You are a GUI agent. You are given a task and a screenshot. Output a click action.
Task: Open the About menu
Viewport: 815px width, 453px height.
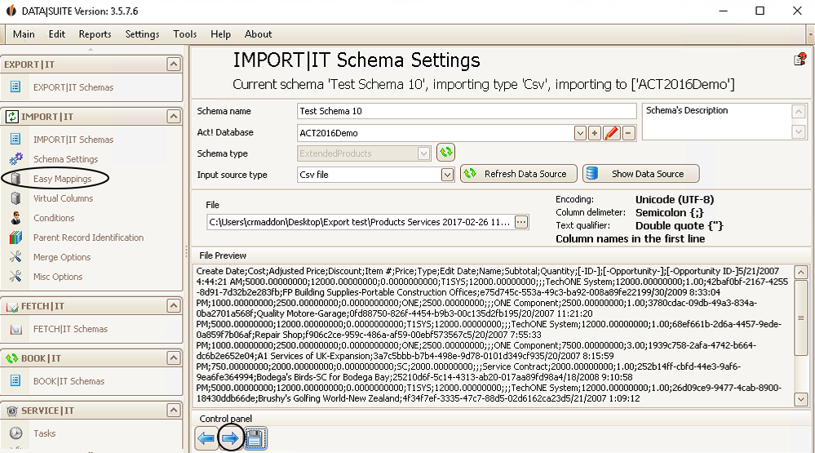point(258,34)
